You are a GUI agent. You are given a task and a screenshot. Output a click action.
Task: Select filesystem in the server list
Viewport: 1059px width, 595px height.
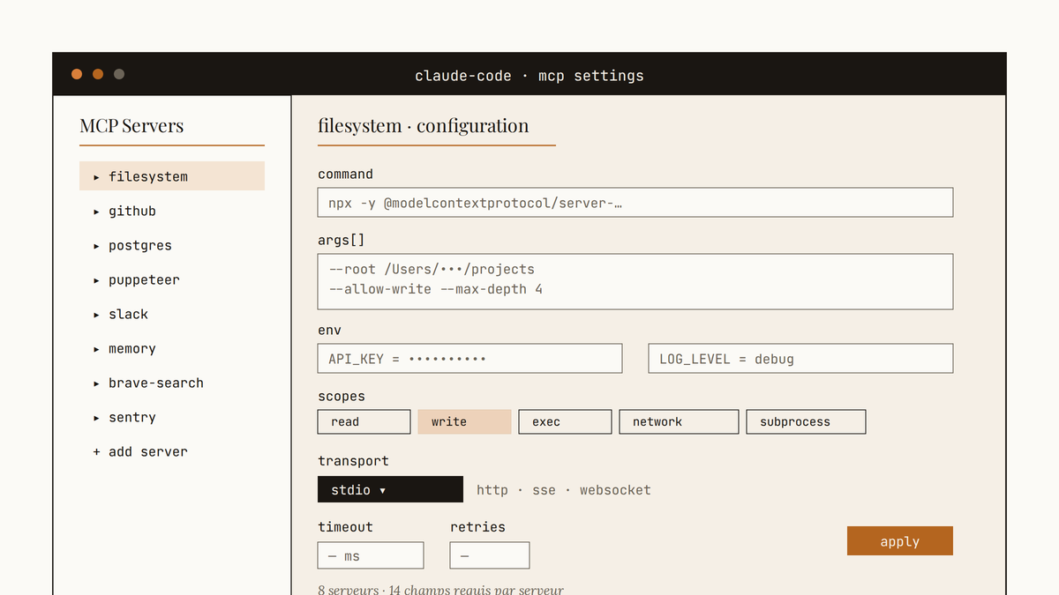172,176
